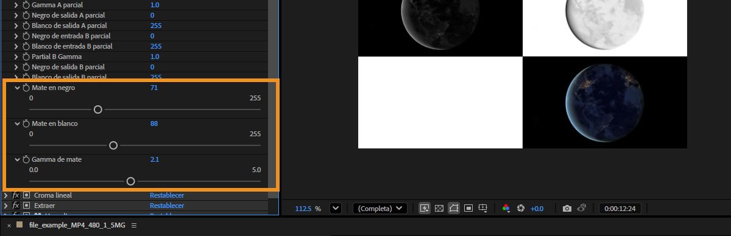Expand Partial B Gamma property

pyautogui.click(x=16, y=57)
